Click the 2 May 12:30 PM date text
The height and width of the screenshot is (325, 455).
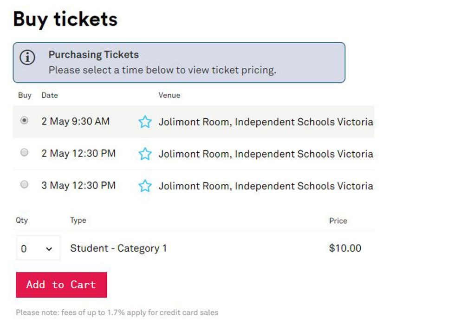(78, 153)
